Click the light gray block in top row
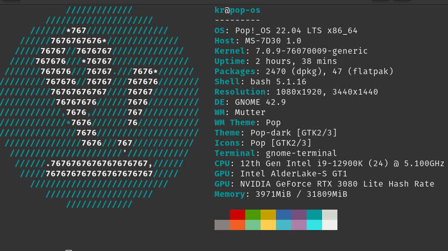Screen dimensions: 448x251 pos(330,215)
